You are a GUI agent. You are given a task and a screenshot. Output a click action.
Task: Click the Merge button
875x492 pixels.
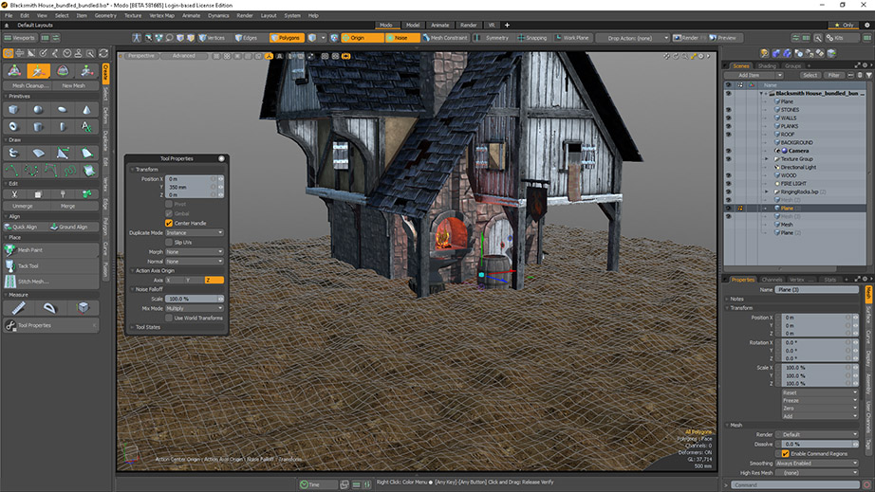(x=68, y=205)
